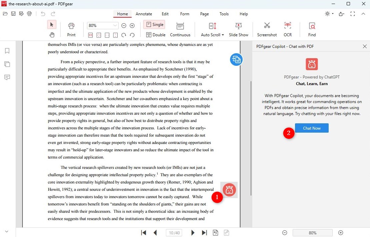Screen dimensions: 370x237
Task: Open the page thumbnails sidebar panel
Action: (7, 64)
